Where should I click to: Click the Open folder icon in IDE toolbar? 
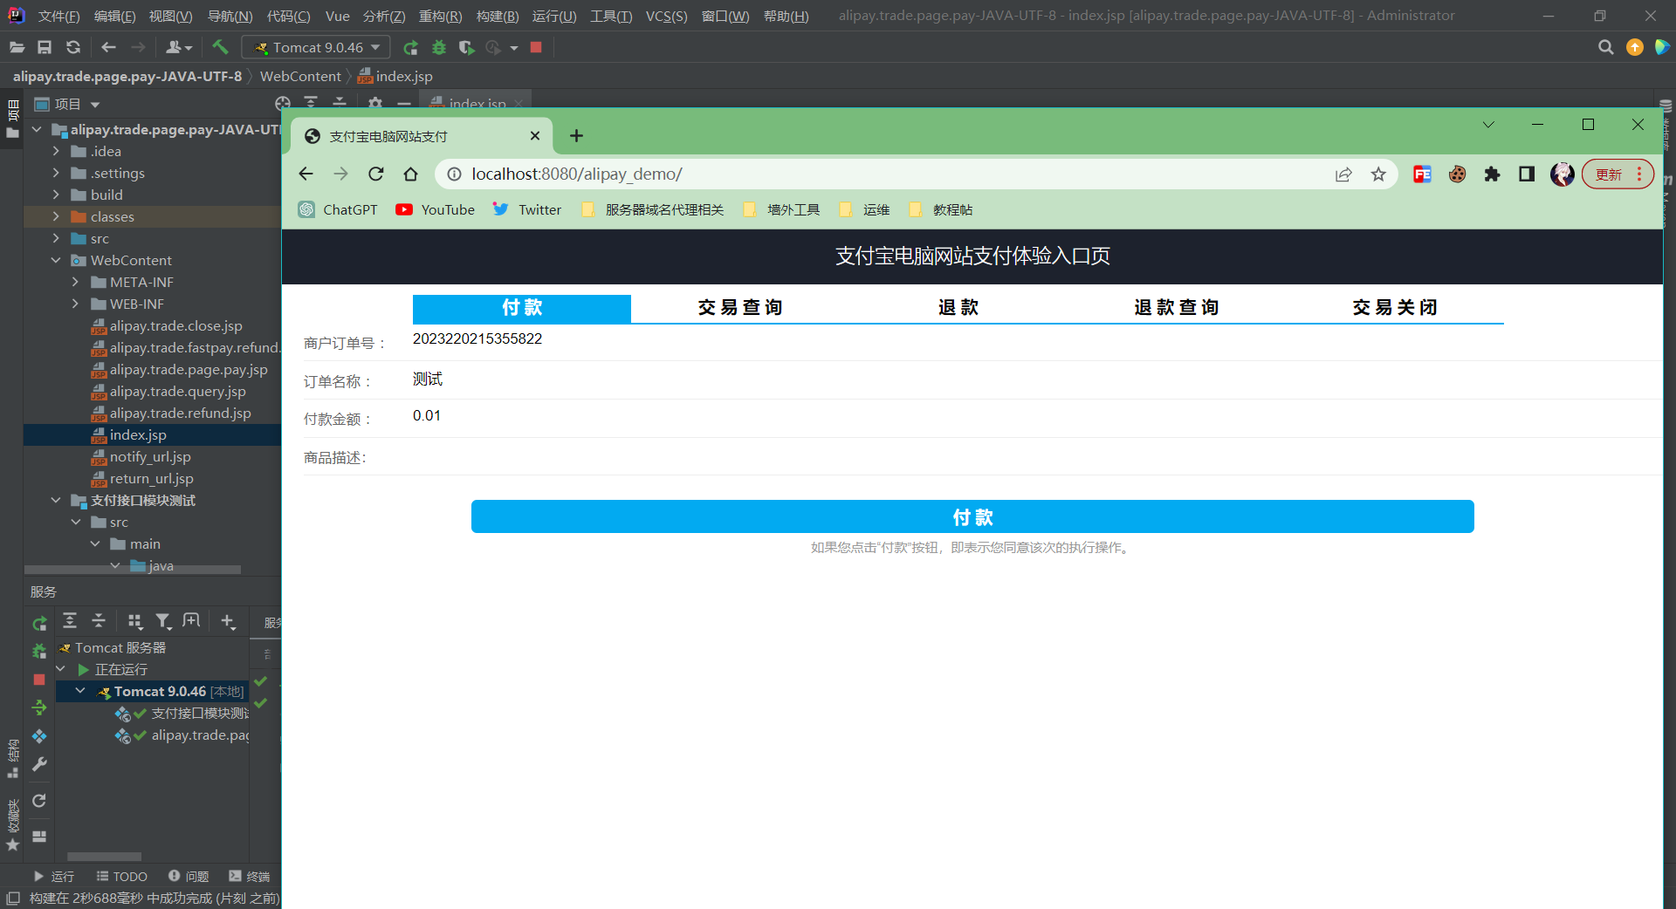coord(17,47)
